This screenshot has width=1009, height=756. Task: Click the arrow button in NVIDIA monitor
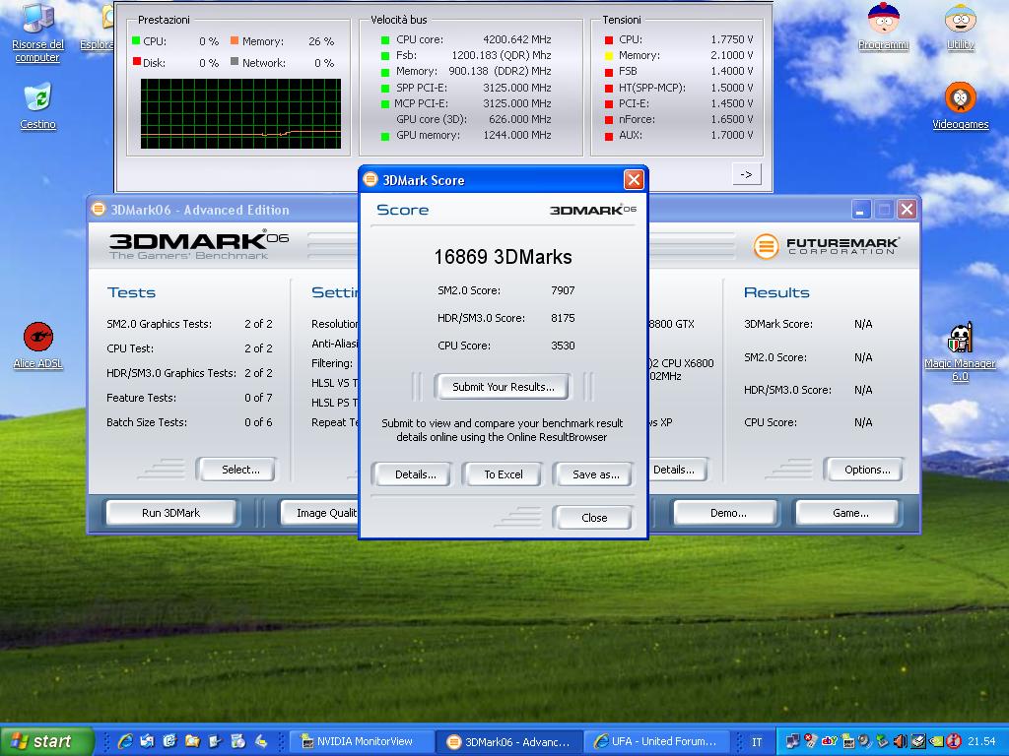tap(747, 174)
